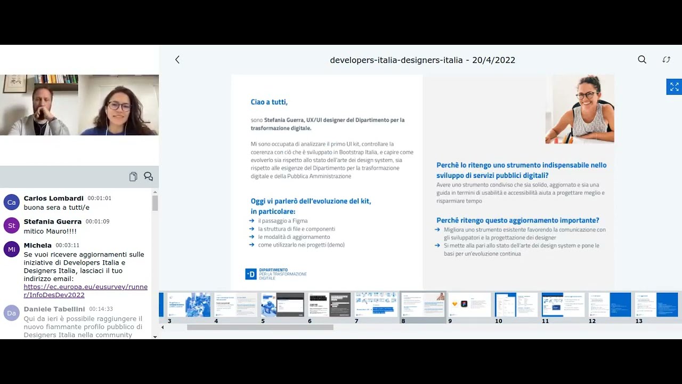Click the back arrow beside presentation title
This screenshot has height=384, width=682.
click(x=177, y=60)
